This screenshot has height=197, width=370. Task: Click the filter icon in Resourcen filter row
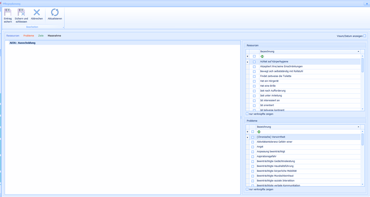[x=262, y=56]
